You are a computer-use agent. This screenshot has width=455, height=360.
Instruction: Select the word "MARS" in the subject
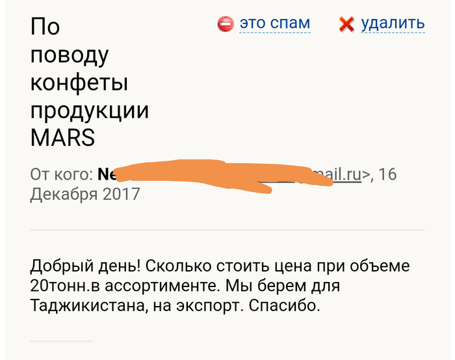pyautogui.click(x=62, y=138)
